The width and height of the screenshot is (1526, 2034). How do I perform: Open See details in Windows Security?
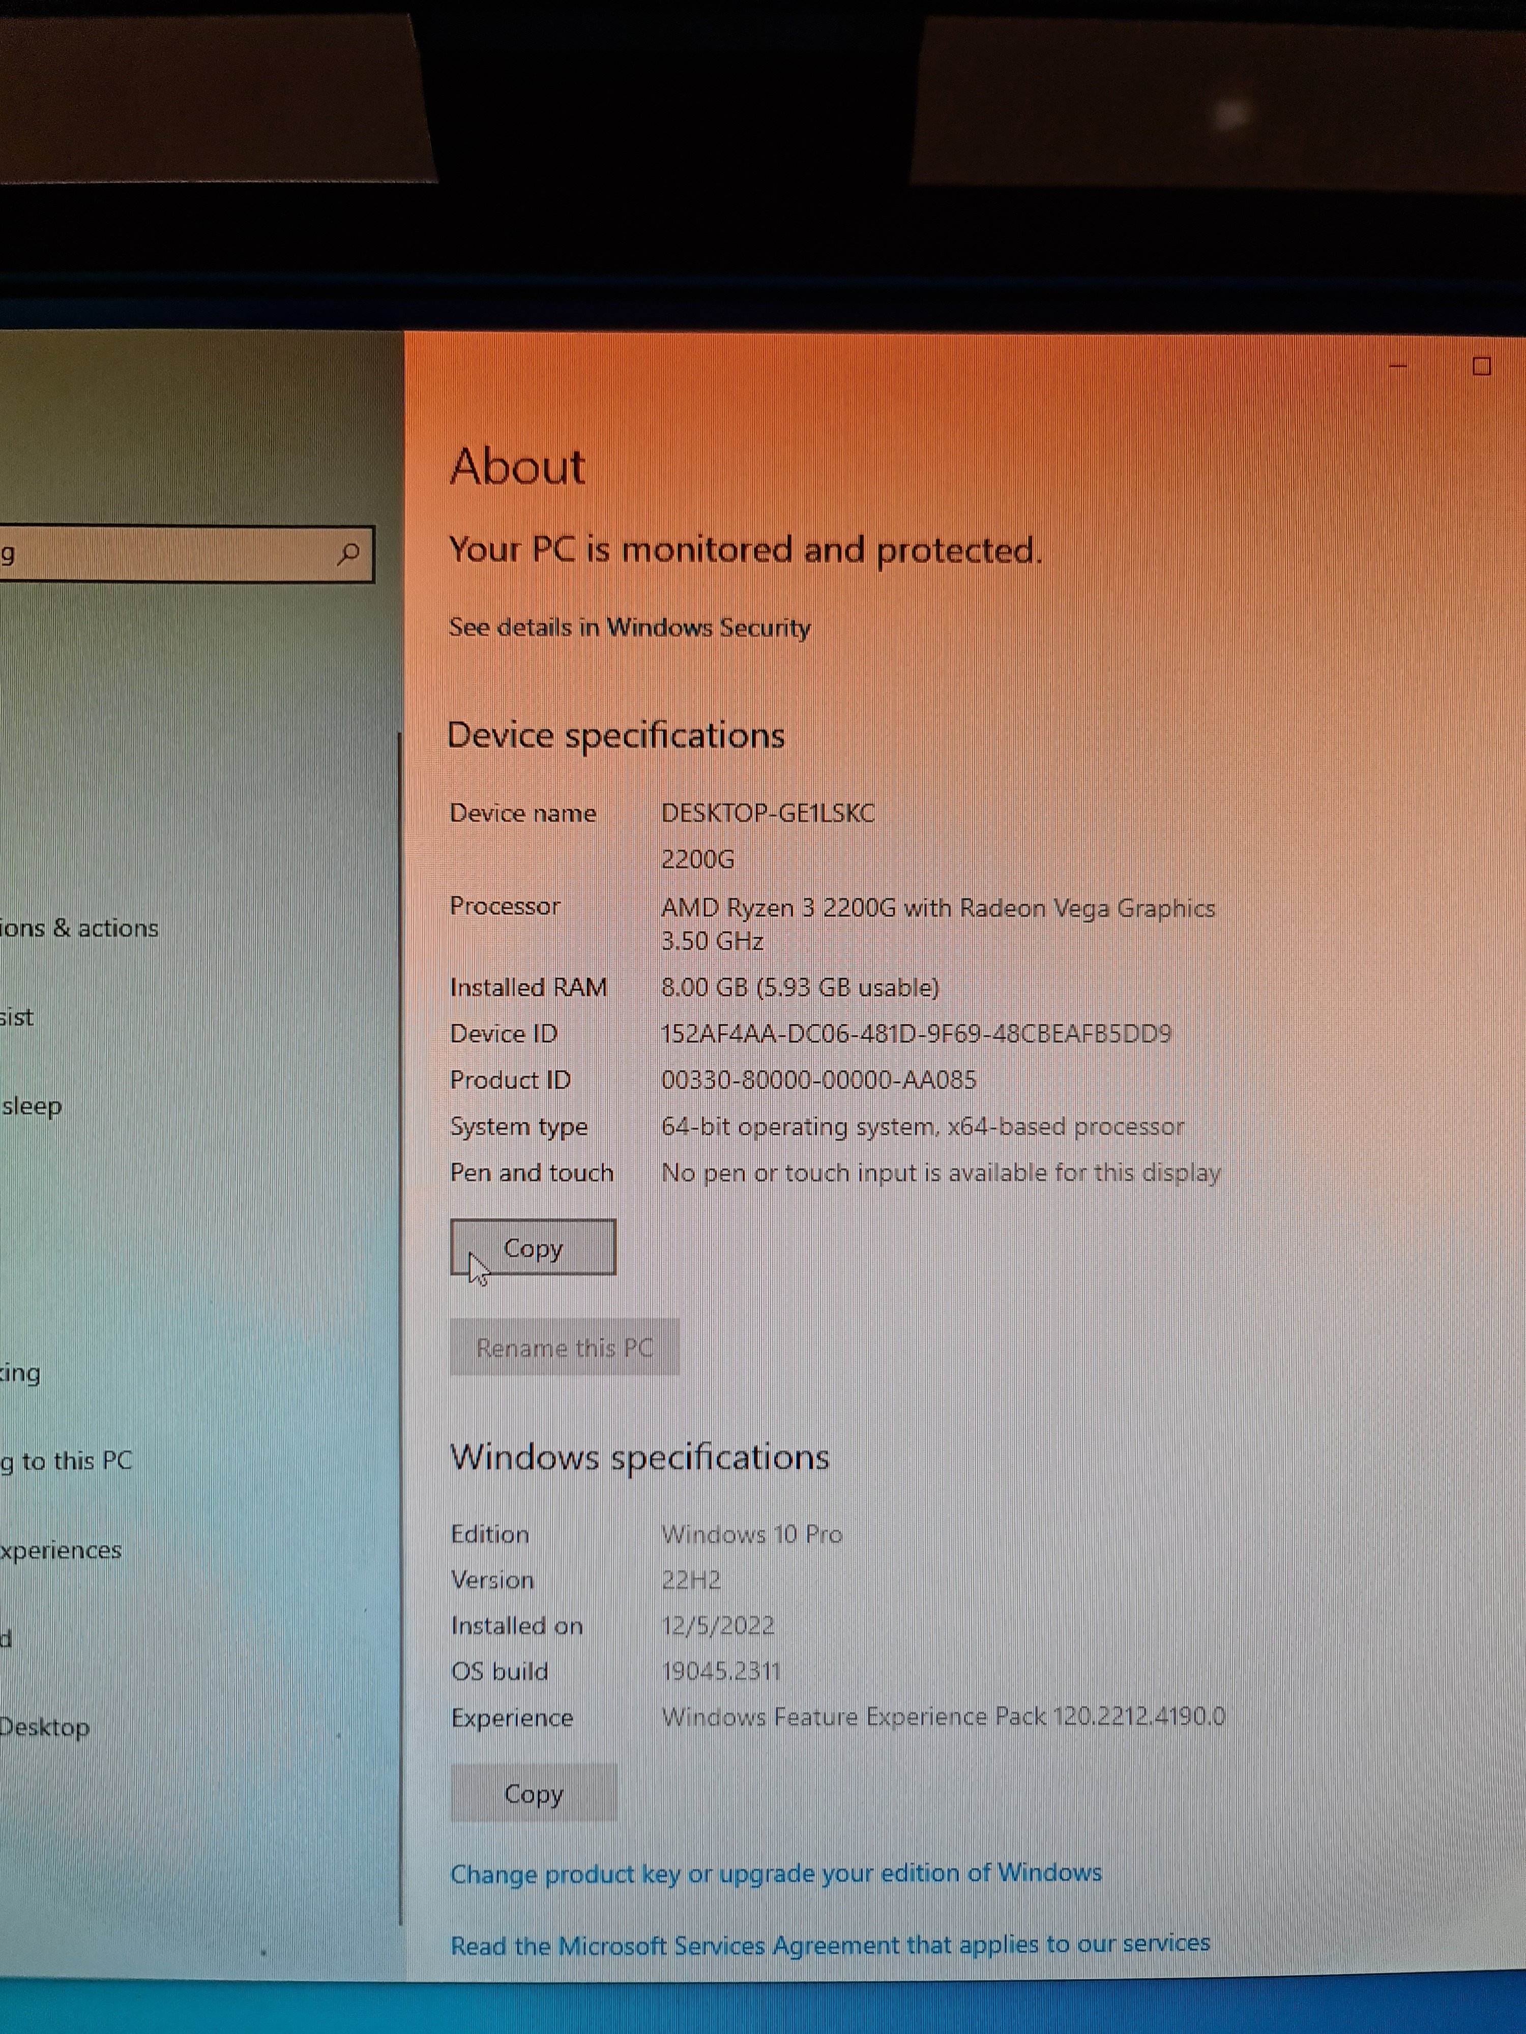[629, 628]
